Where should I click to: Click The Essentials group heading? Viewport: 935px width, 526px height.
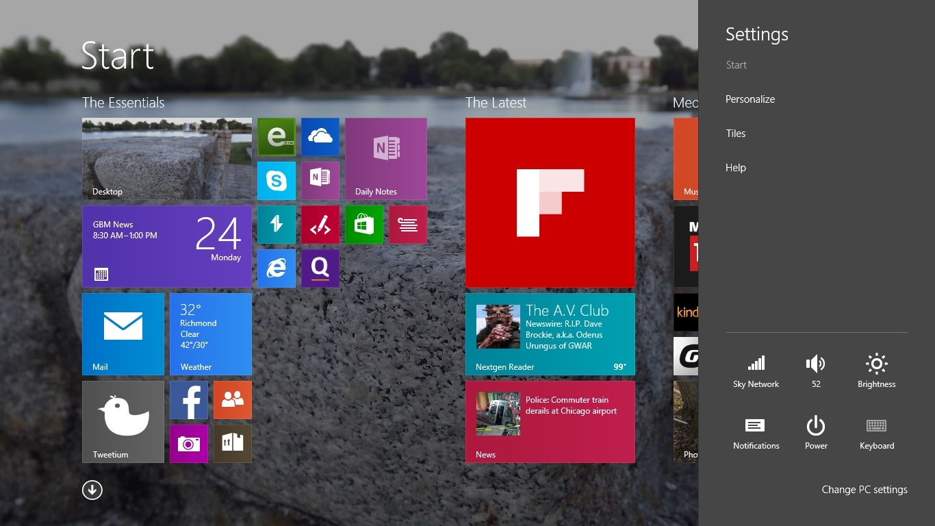[123, 103]
